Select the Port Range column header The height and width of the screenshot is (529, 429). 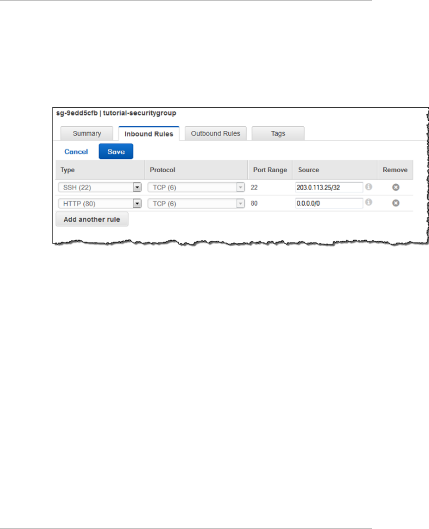[270, 170]
